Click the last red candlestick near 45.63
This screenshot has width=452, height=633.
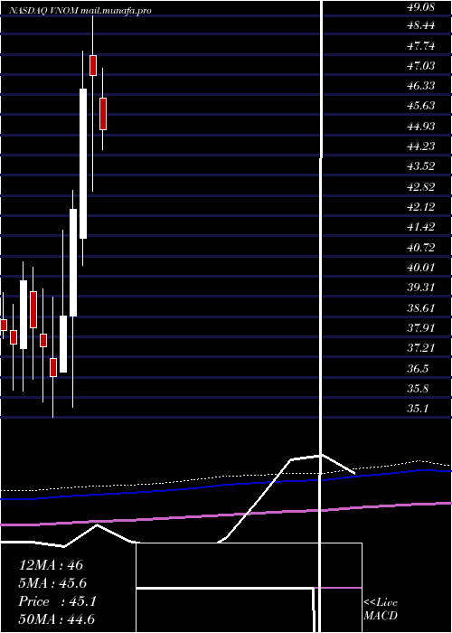tap(103, 114)
